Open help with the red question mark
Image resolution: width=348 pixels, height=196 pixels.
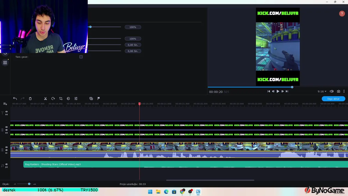342,14
